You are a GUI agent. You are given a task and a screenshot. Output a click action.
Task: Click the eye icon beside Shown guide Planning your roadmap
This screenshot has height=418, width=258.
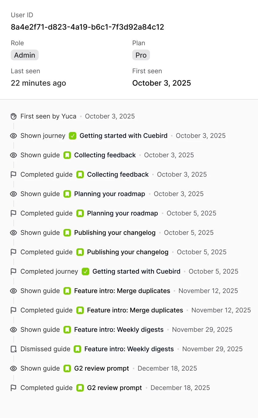coord(13,194)
